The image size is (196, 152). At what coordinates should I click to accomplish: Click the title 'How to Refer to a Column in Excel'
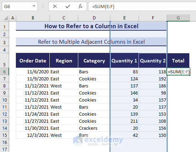91,26
